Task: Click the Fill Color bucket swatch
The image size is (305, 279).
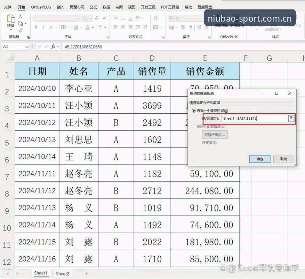Action: click(x=76, y=27)
